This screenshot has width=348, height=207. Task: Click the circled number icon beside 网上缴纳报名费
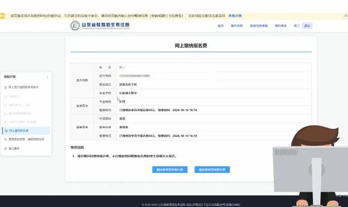pyautogui.click(x=6, y=131)
